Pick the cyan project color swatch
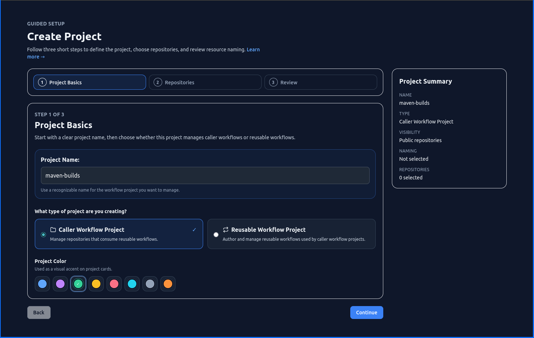The height and width of the screenshot is (338, 534). click(132, 284)
